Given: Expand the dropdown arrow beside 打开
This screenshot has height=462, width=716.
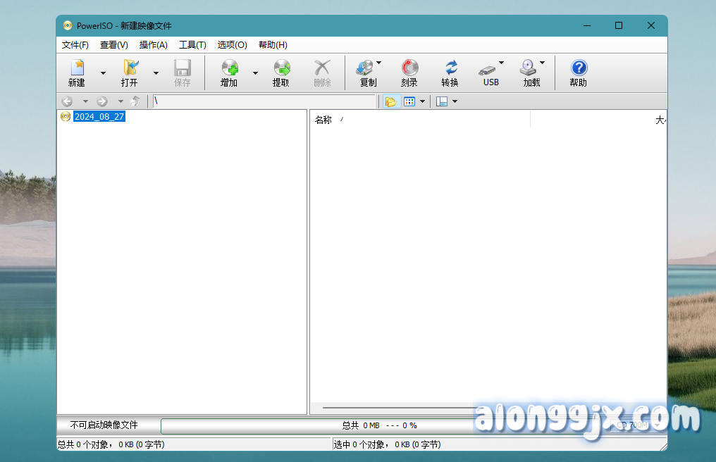Looking at the screenshot, I should (x=156, y=73).
